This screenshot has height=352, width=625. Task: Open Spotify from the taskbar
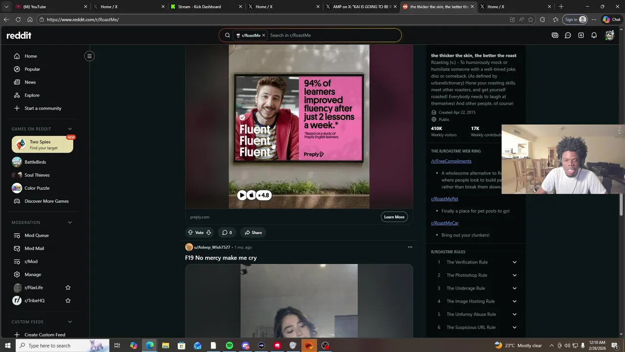[229, 346]
